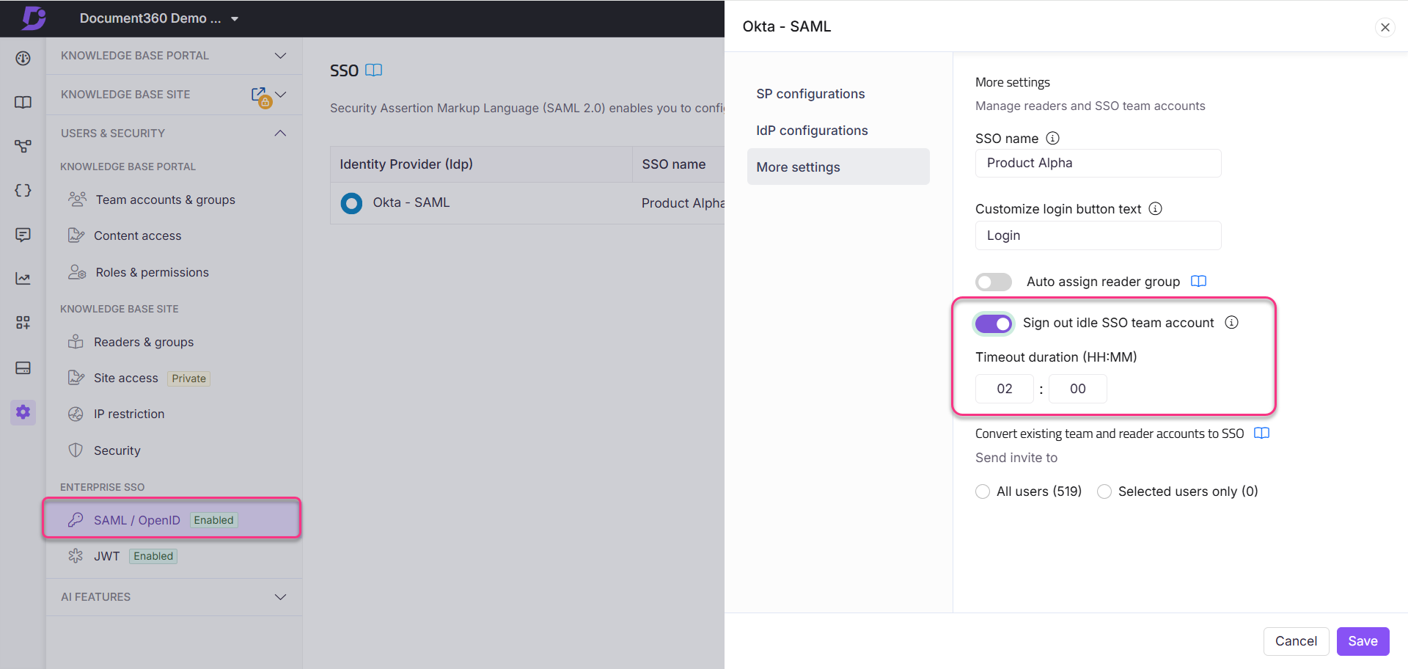
Task: Click the Okta logo icon in the table row
Action: 351,203
